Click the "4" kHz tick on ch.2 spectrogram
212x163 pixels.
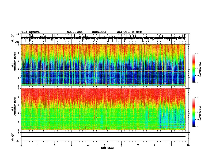click(x=18, y=113)
